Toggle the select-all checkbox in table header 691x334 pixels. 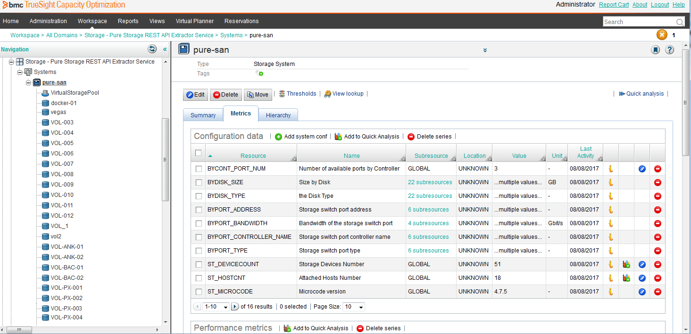(x=199, y=153)
